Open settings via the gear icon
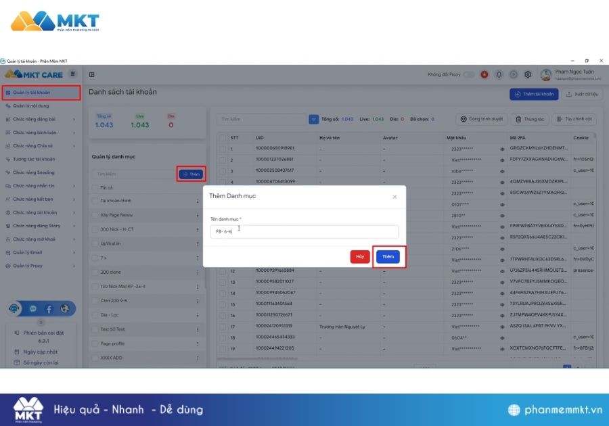 coord(528,74)
